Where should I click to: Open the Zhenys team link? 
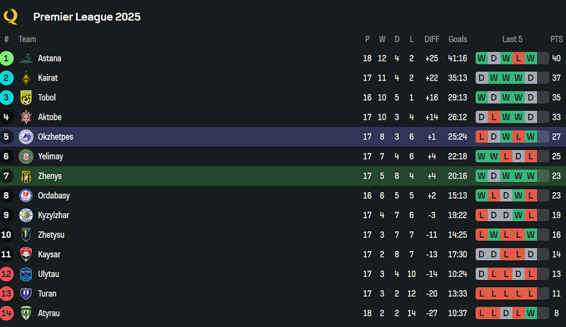(x=49, y=175)
